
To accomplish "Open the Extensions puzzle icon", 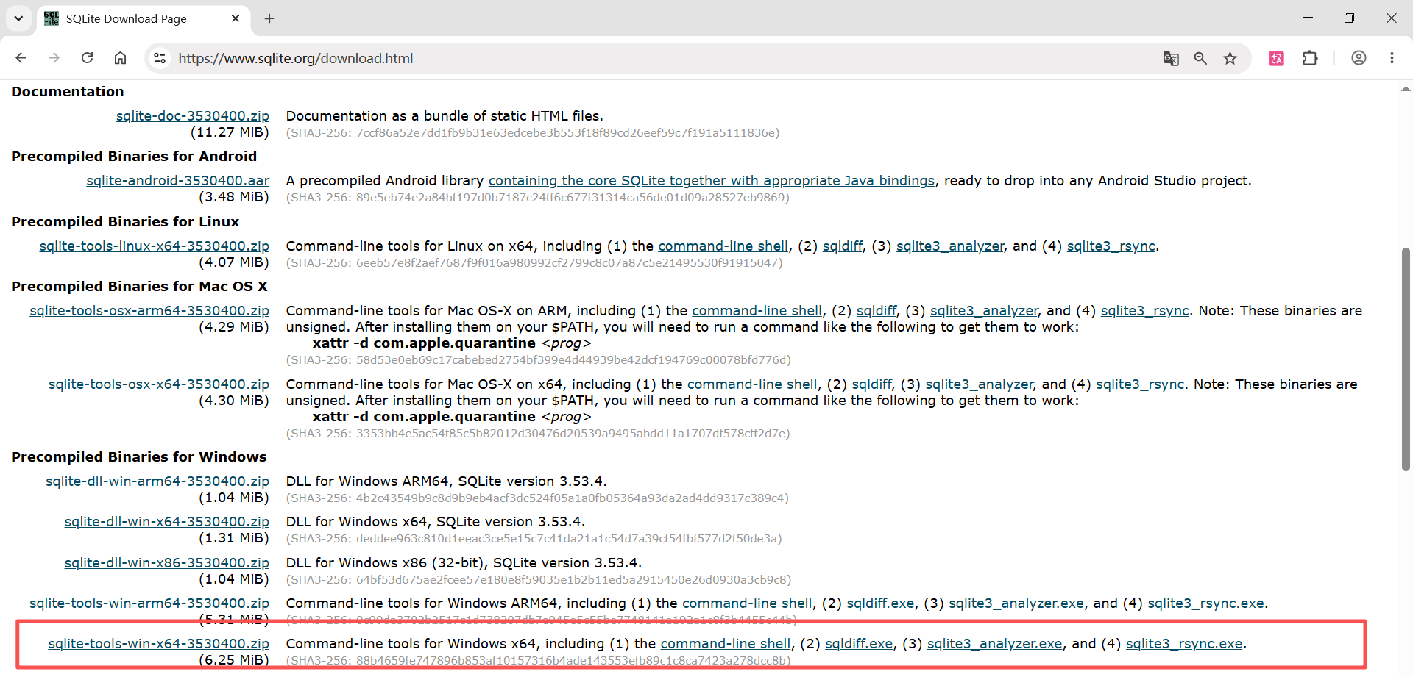I will [1310, 58].
